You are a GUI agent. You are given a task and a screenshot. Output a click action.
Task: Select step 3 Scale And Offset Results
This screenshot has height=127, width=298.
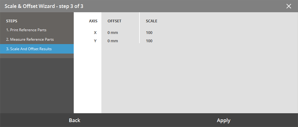[37, 49]
